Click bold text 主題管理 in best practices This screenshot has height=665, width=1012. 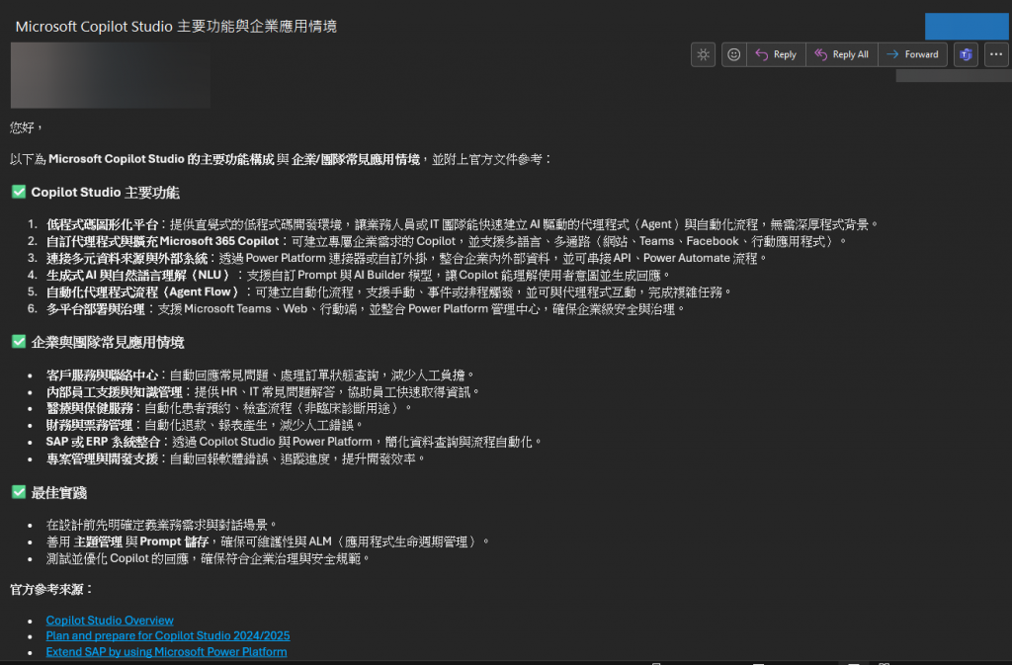point(98,541)
